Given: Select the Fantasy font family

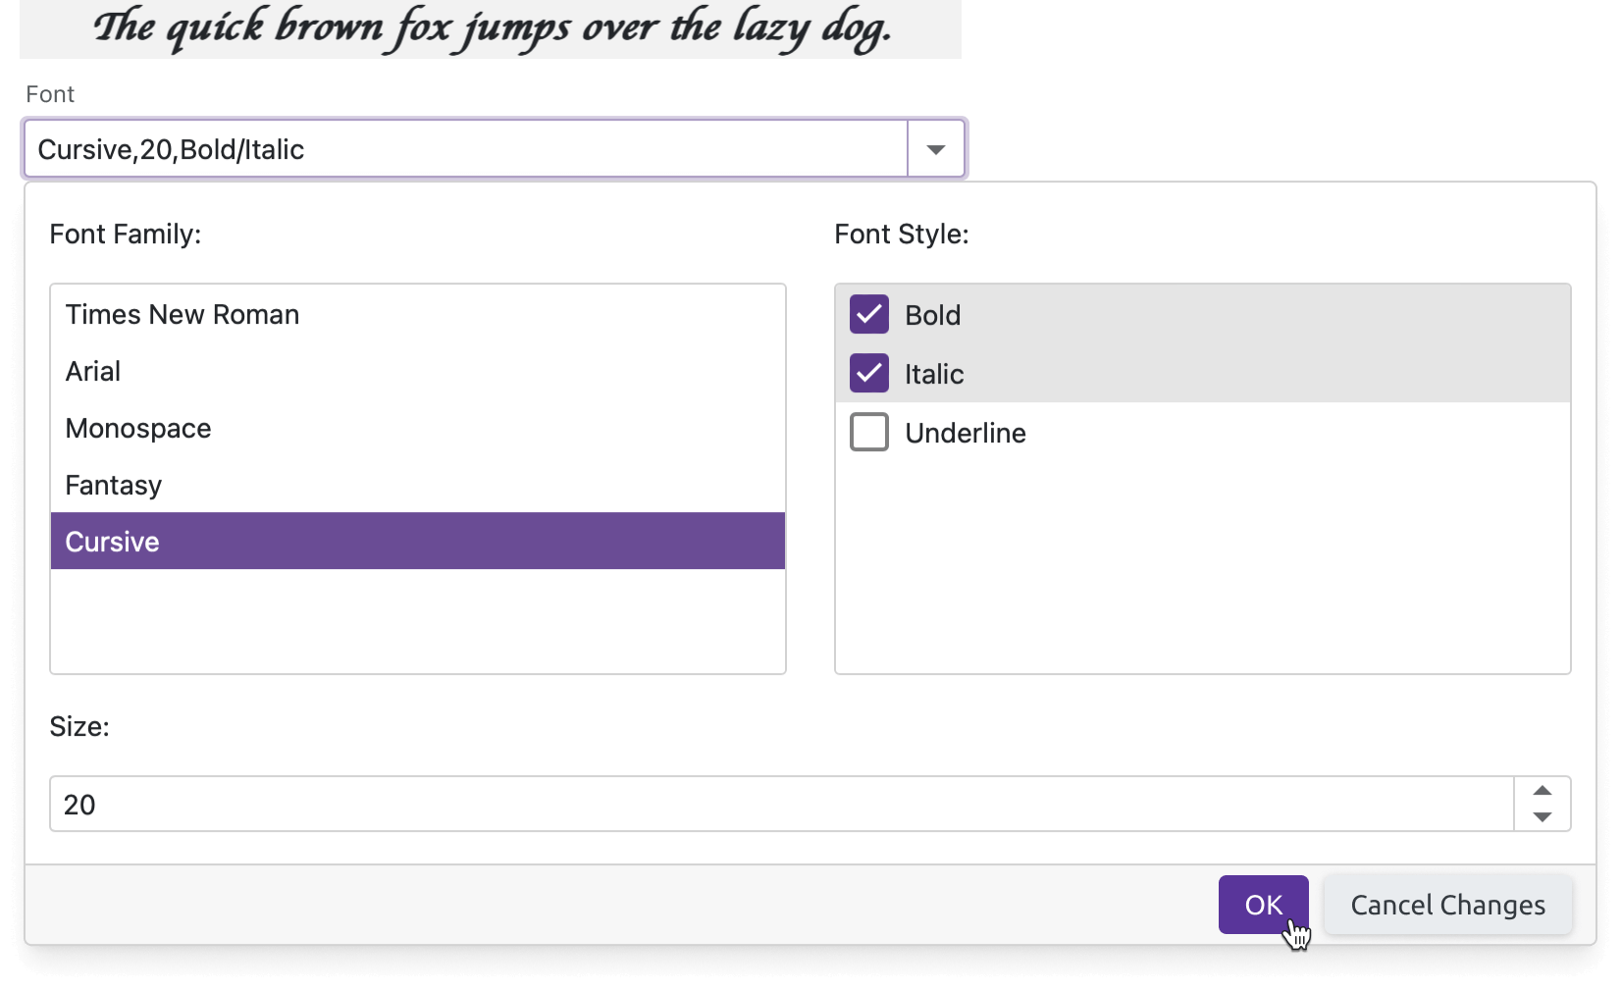Looking at the screenshot, I should pyautogui.click(x=113, y=484).
